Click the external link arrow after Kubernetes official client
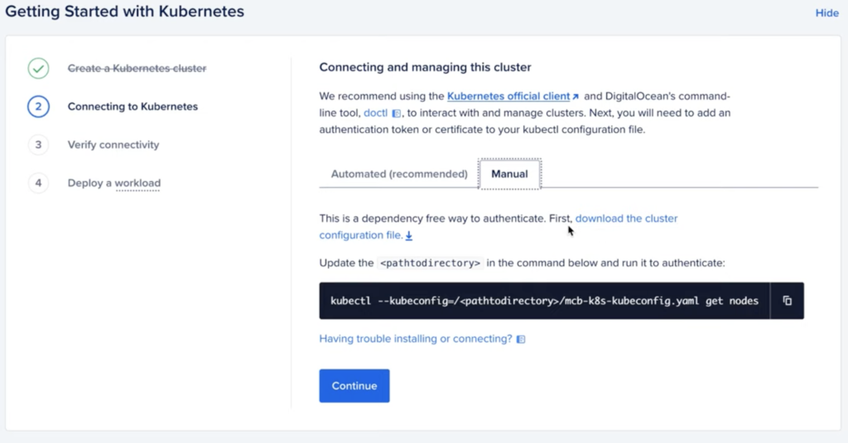Image resolution: width=848 pixels, height=443 pixels. pyautogui.click(x=576, y=97)
